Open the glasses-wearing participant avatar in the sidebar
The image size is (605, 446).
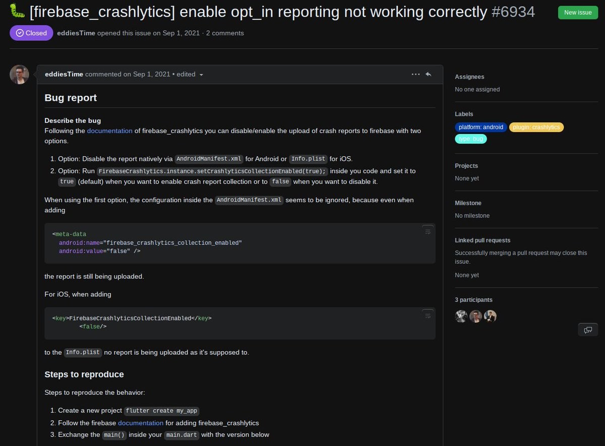coord(476,316)
